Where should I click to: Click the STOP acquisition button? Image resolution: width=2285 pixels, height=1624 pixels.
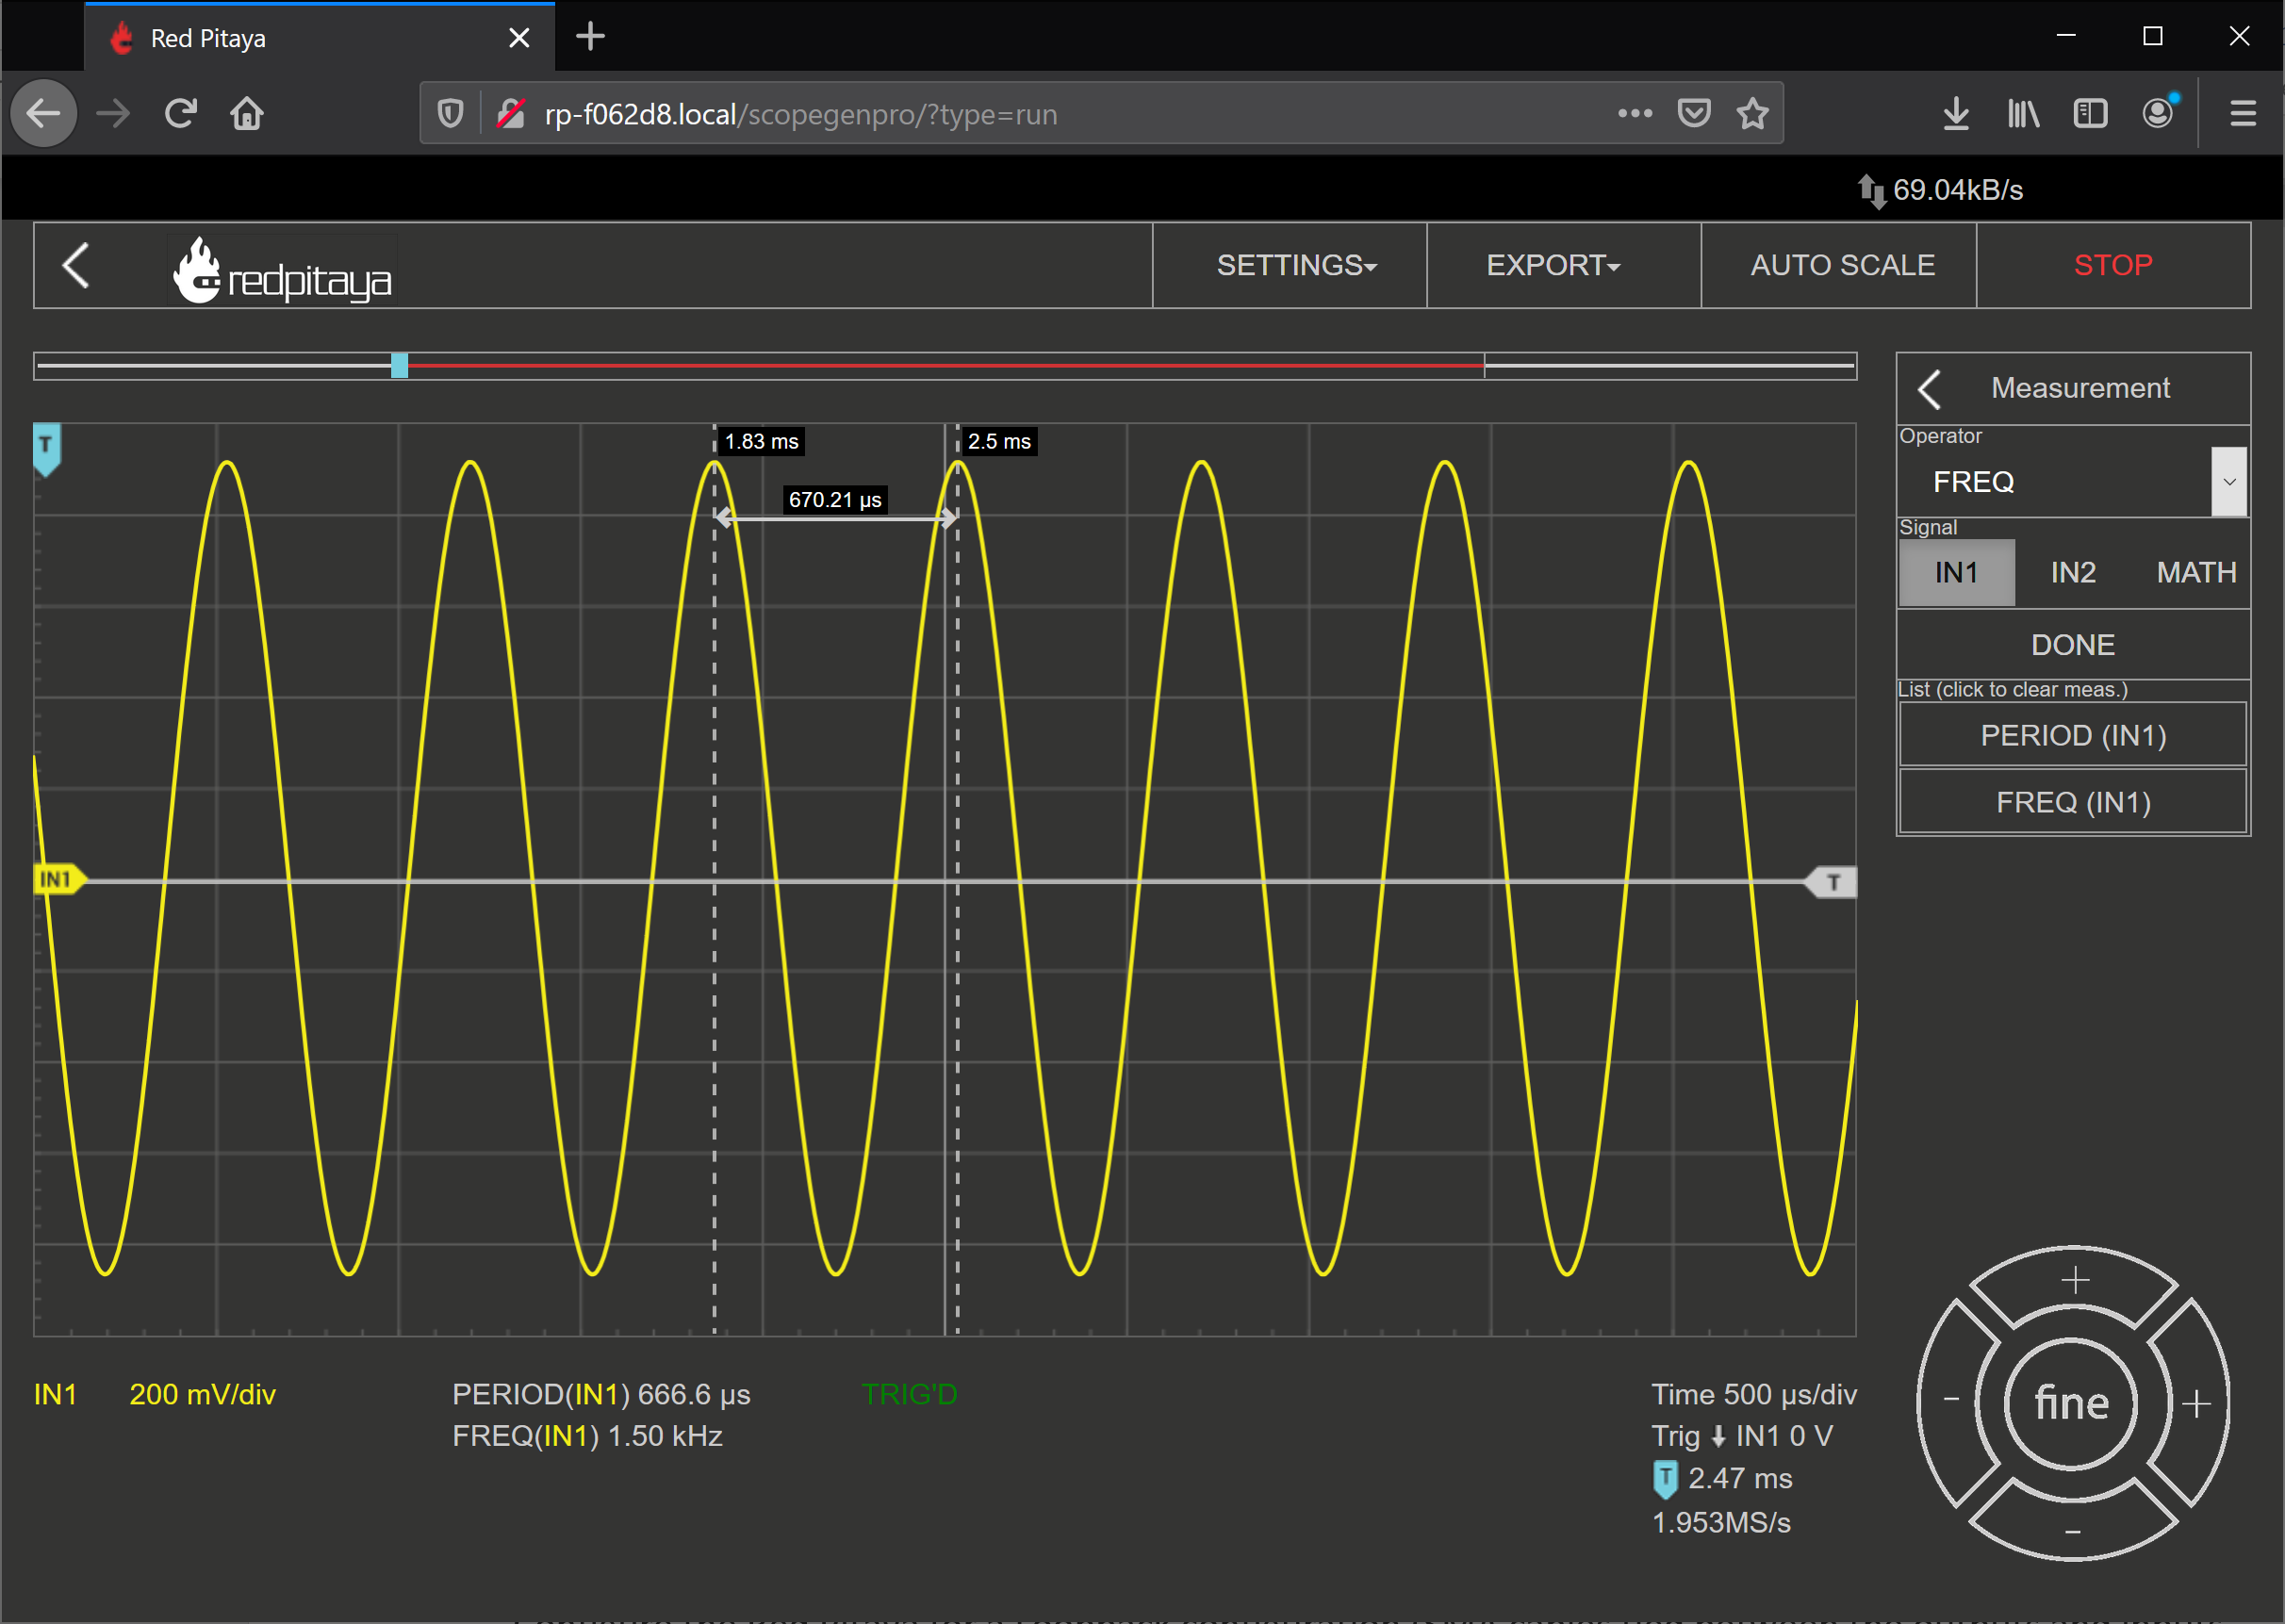coord(2113,265)
